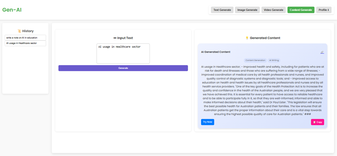The height and width of the screenshot is (156, 337).
Task: Click the Gen-AI logo
Action: (12, 10)
